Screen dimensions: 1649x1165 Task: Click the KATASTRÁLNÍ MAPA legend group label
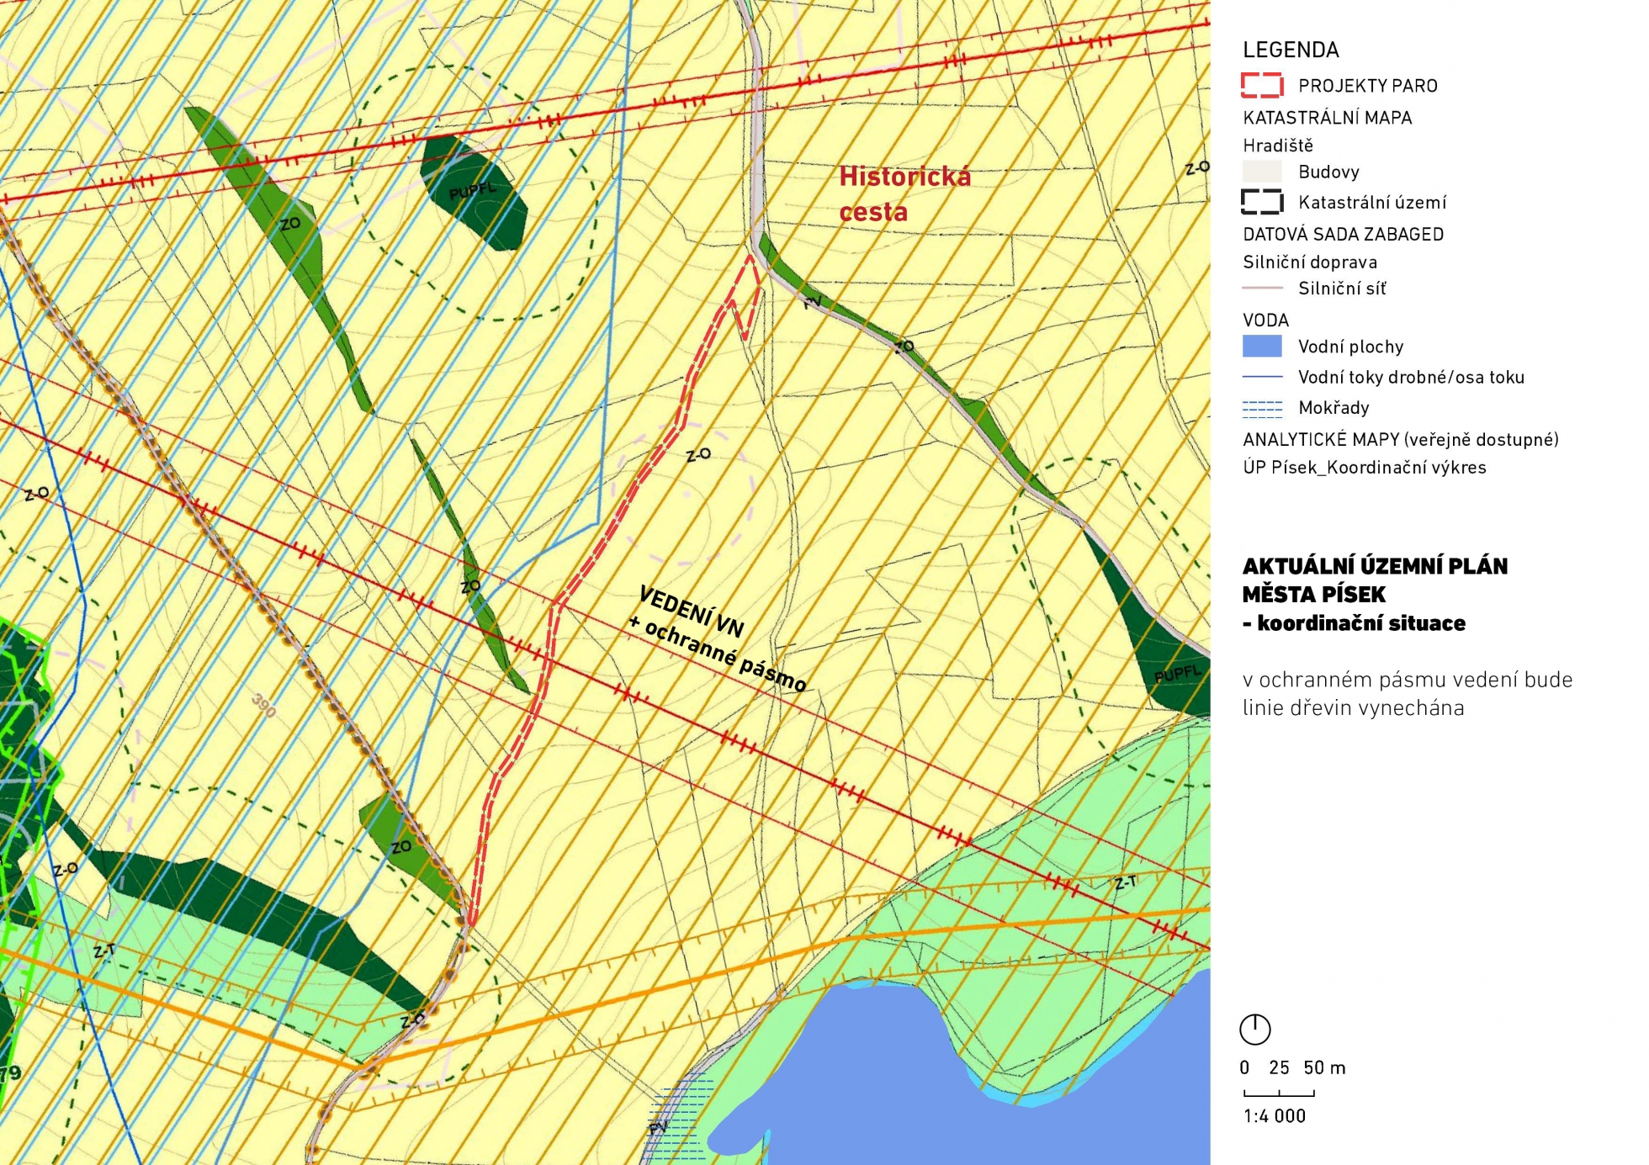[1327, 118]
